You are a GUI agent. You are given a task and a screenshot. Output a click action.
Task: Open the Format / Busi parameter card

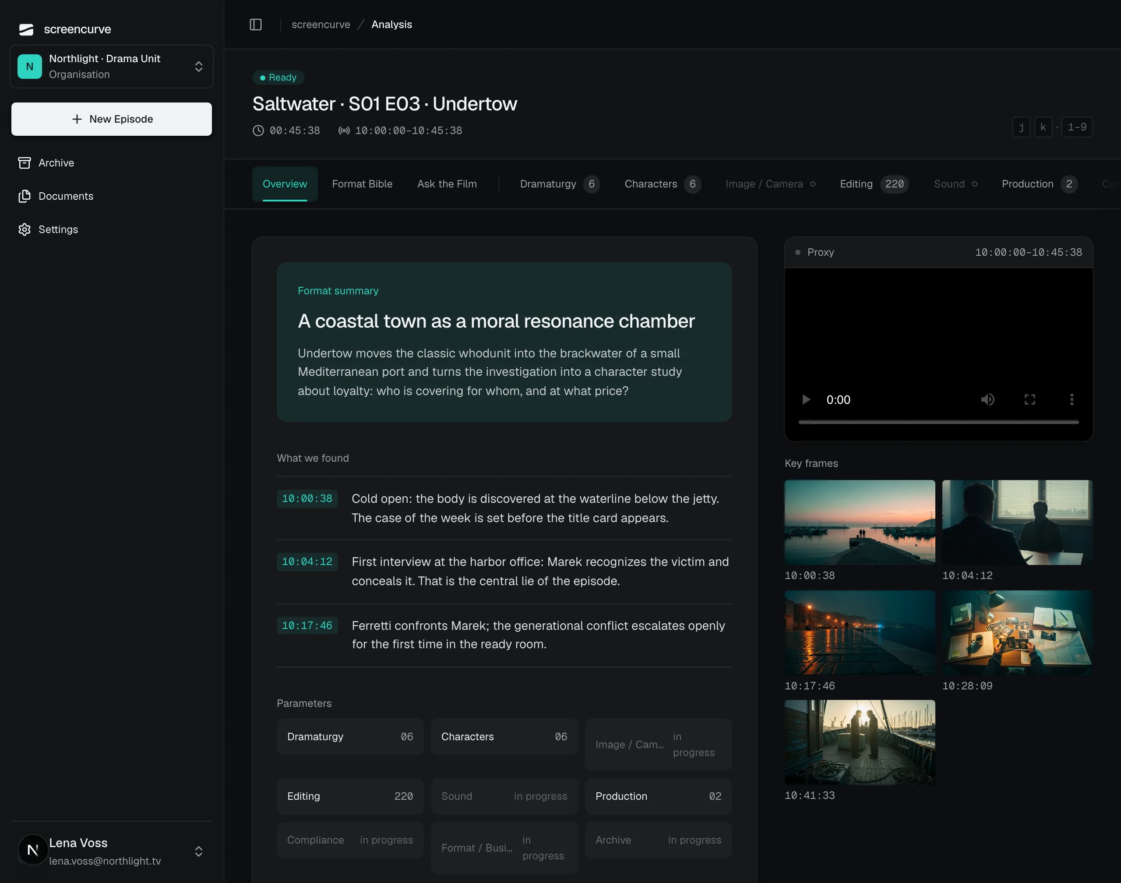tap(504, 848)
